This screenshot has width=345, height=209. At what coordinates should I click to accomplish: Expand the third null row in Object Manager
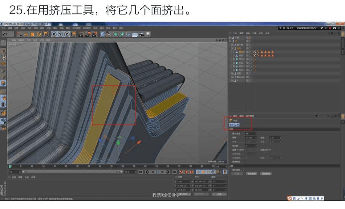pyautogui.click(x=232, y=45)
